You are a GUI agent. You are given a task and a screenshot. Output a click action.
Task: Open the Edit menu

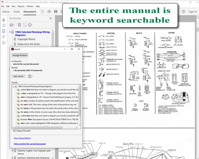(8, 6)
